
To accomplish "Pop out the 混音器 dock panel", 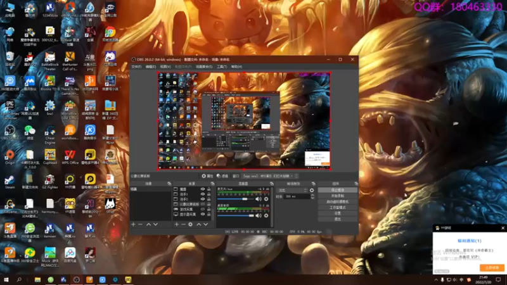I will (272, 184).
